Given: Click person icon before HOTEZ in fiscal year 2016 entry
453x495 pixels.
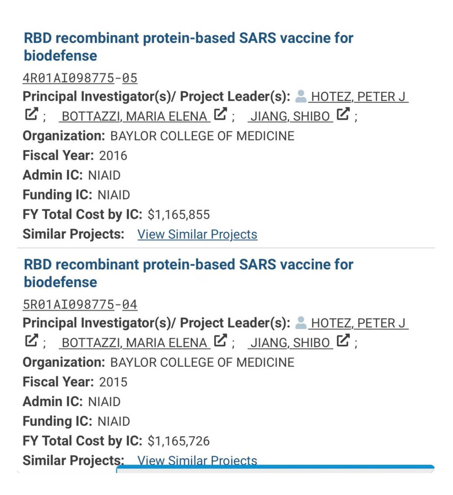Looking at the screenshot, I should coord(301,96).
